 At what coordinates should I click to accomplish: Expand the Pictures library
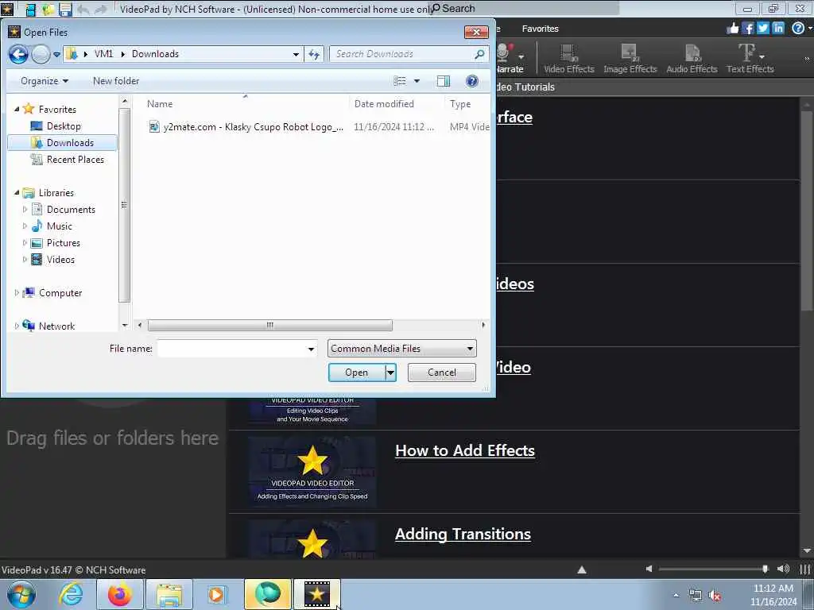pos(25,243)
